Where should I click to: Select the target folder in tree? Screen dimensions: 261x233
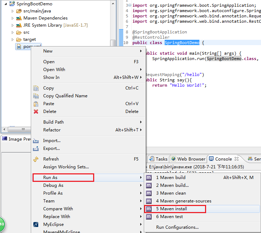[29, 39]
